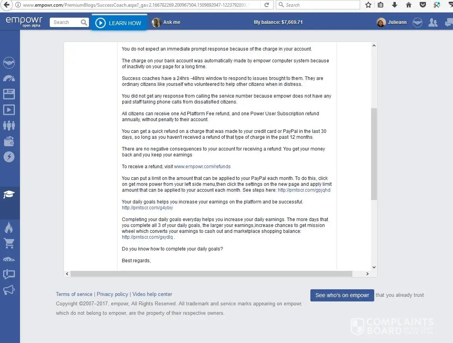Click the browser address bar URL
The width and height of the screenshot is (453, 343).
coord(136,5)
